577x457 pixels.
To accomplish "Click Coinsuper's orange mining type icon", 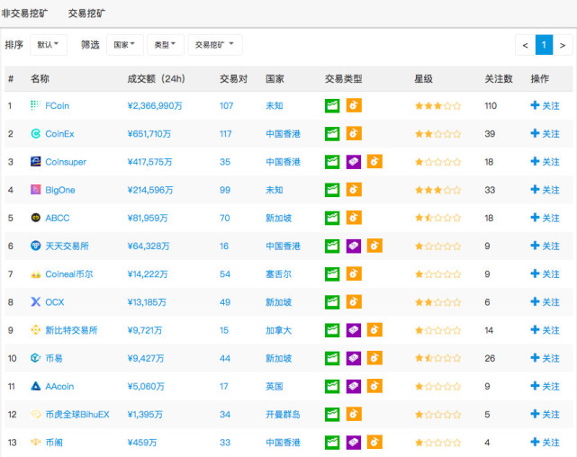I will 374,161.
